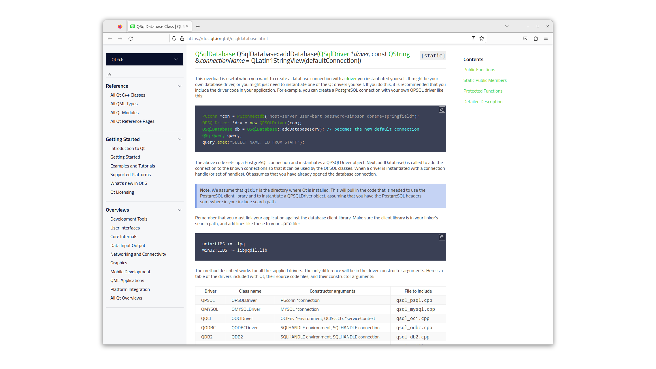The image size is (656, 369).
Task: Click the tracking protection shield icon
Action: tap(174, 38)
